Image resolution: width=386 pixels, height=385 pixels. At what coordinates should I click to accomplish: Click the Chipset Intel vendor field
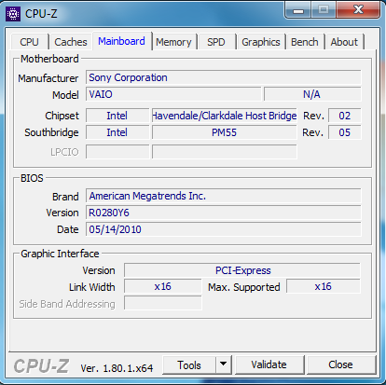click(x=117, y=116)
